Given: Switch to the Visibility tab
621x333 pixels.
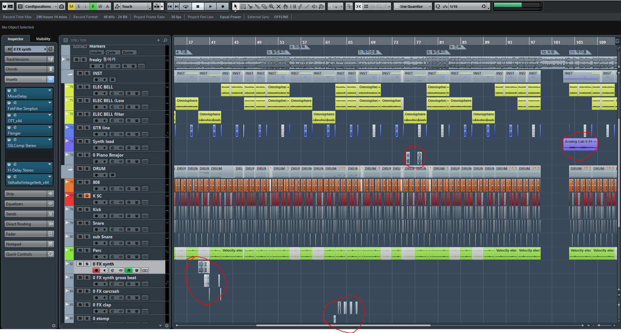Looking at the screenshot, I should coord(43,39).
